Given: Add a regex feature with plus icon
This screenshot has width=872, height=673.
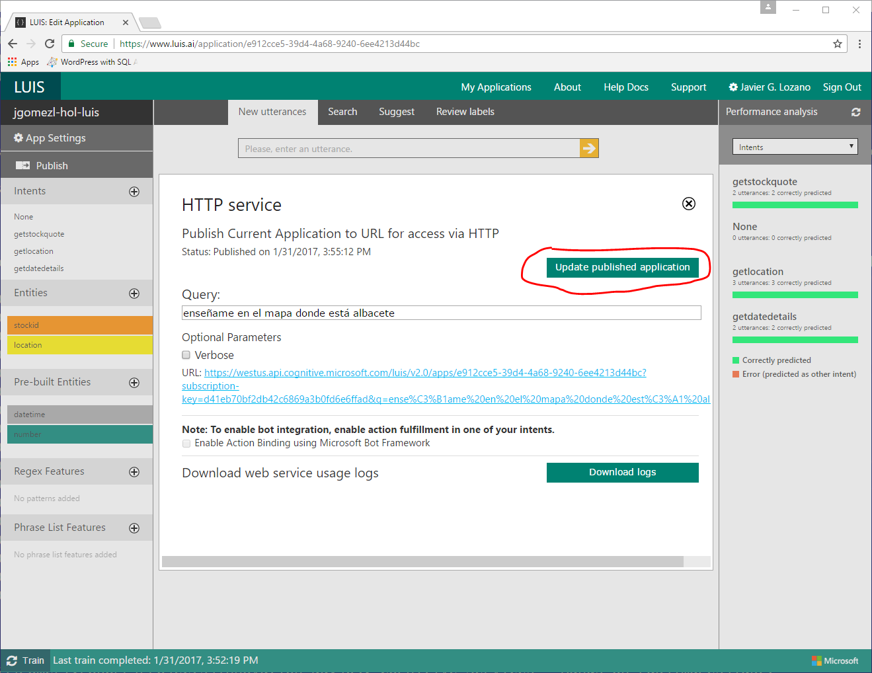Looking at the screenshot, I should 134,472.
